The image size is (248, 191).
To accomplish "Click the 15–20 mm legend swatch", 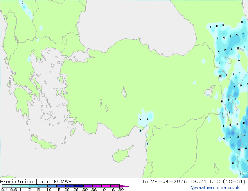I will tap(61, 186).
